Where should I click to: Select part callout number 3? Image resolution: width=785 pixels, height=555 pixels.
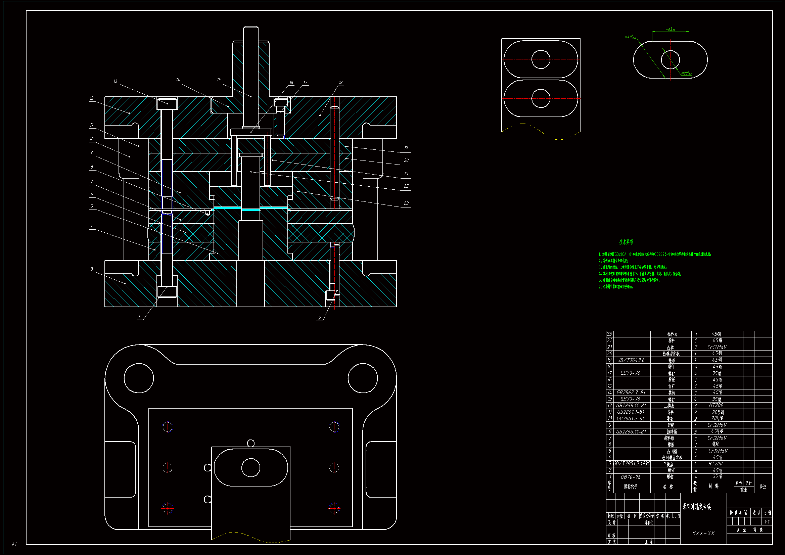click(x=92, y=269)
